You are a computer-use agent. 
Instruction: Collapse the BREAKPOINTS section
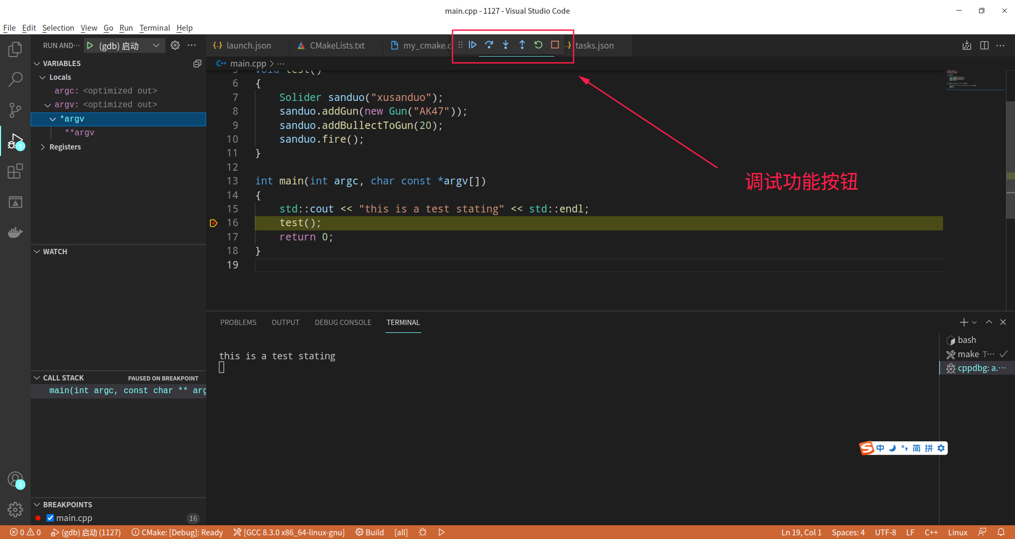(37, 505)
